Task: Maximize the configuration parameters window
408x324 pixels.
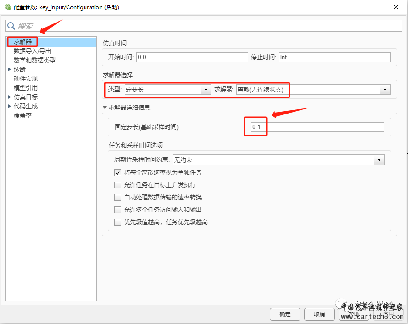Action: coord(375,7)
